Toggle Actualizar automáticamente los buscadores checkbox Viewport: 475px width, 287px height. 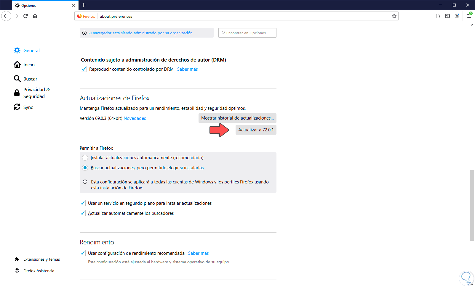click(83, 213)
